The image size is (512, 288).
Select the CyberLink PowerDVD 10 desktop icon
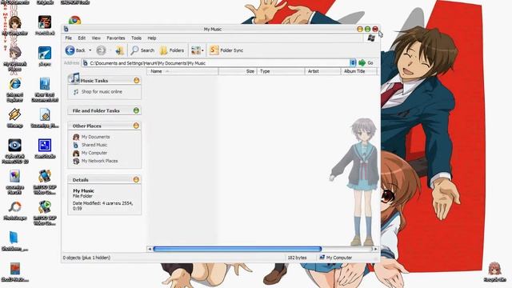point(14,151)
